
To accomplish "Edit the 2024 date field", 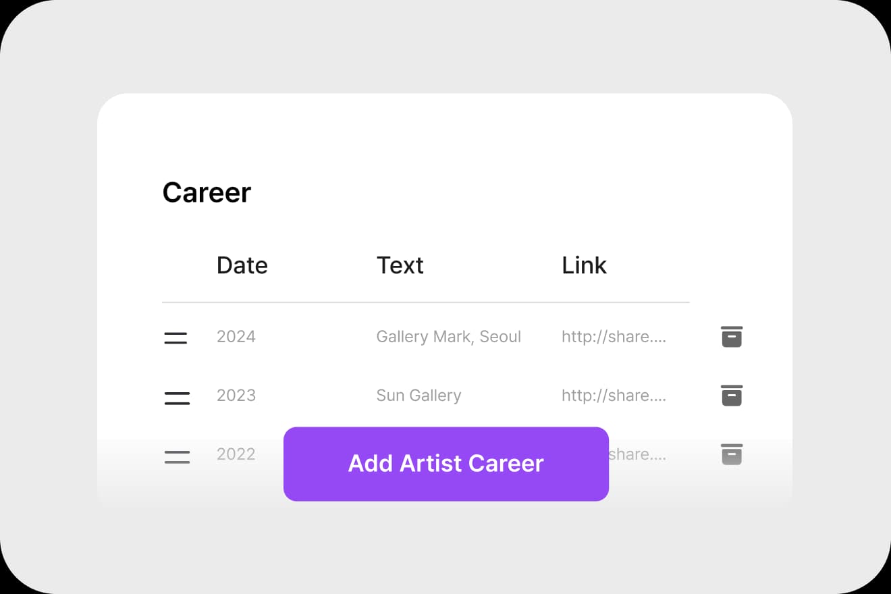I will click(x=236, y=337).
